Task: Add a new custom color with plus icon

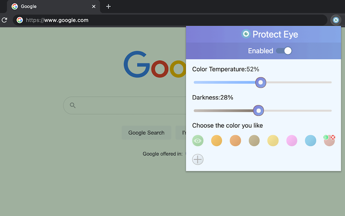Action: (x=198, y=159)
